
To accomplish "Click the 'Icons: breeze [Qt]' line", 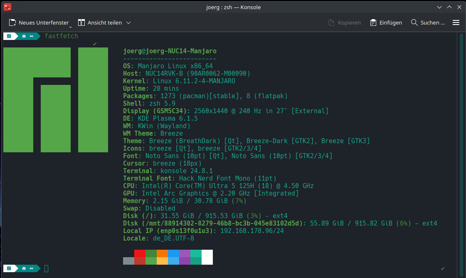I will (x=192, y=148).
